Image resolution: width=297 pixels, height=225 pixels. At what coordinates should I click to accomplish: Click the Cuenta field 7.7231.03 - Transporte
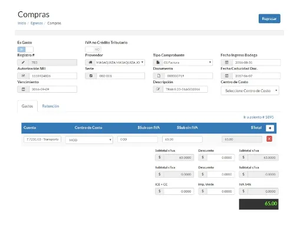pos(42,139)
